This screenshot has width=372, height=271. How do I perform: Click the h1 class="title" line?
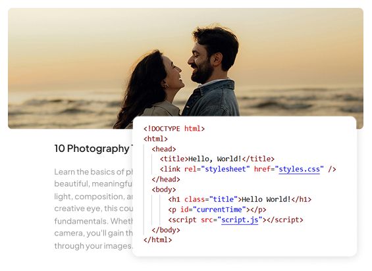click(240, 199)
